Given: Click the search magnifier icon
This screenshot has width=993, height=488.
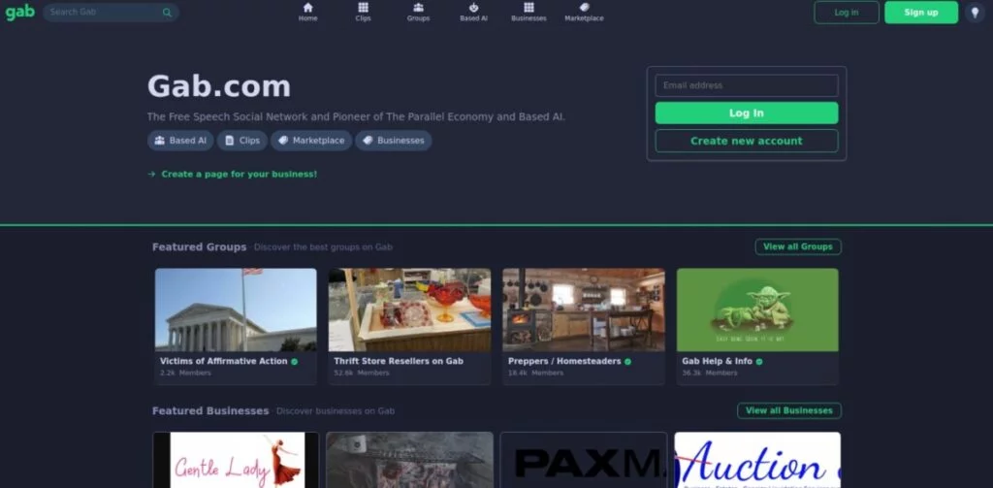Looking at the screenshot, I should [167, 12].
